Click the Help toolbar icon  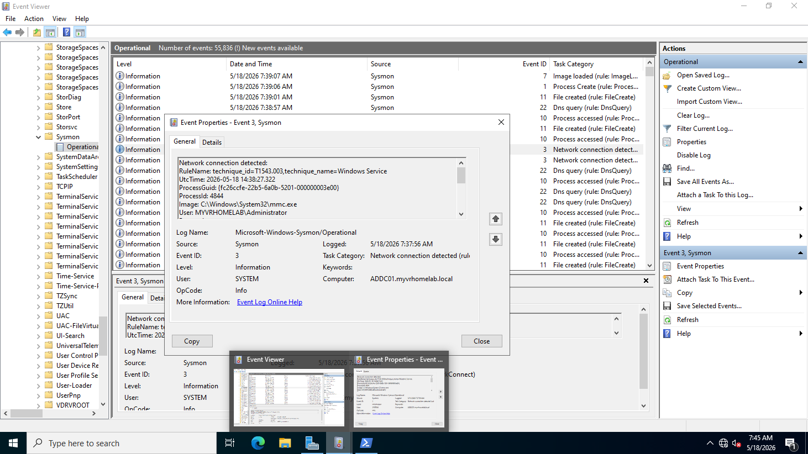click(x=66, y=33)
